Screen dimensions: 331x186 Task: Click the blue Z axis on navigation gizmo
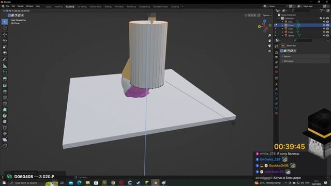click(x=264, y=21)
